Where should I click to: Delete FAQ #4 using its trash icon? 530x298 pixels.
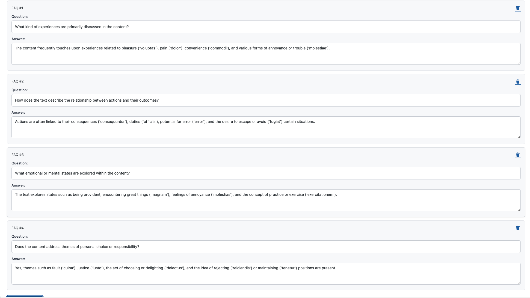(518, 228)
